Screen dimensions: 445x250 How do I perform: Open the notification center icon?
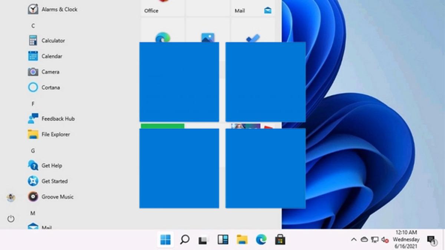tap(431, 240)
